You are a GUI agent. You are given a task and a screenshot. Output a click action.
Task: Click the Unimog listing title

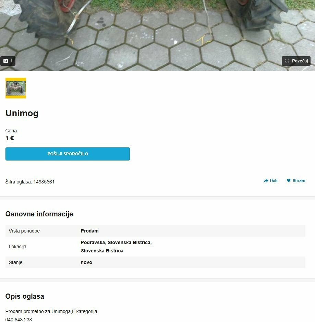click(22, 113)
